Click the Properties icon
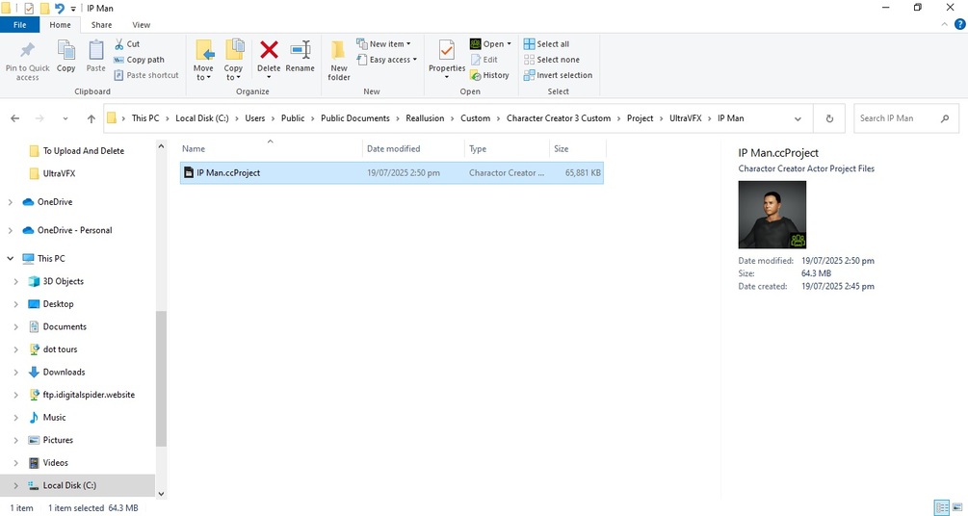Screen dimensions: 968x516 coord(446,49)
